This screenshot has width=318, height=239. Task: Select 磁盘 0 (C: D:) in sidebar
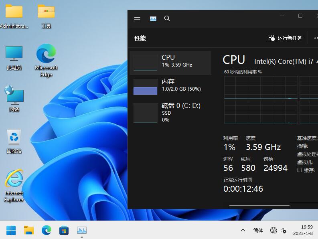pyautogui.click(x=170, y=112)
